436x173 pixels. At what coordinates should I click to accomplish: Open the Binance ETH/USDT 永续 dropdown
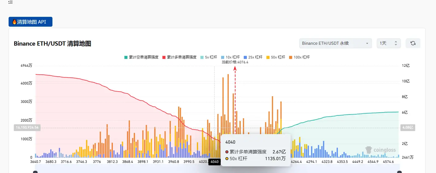point(335,43)
